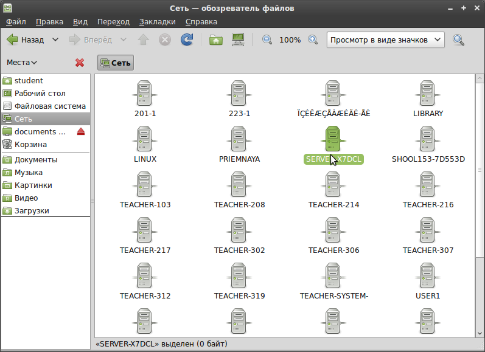
Task: Select the TEACHER-208 computer icon
Action: (239, 190)
